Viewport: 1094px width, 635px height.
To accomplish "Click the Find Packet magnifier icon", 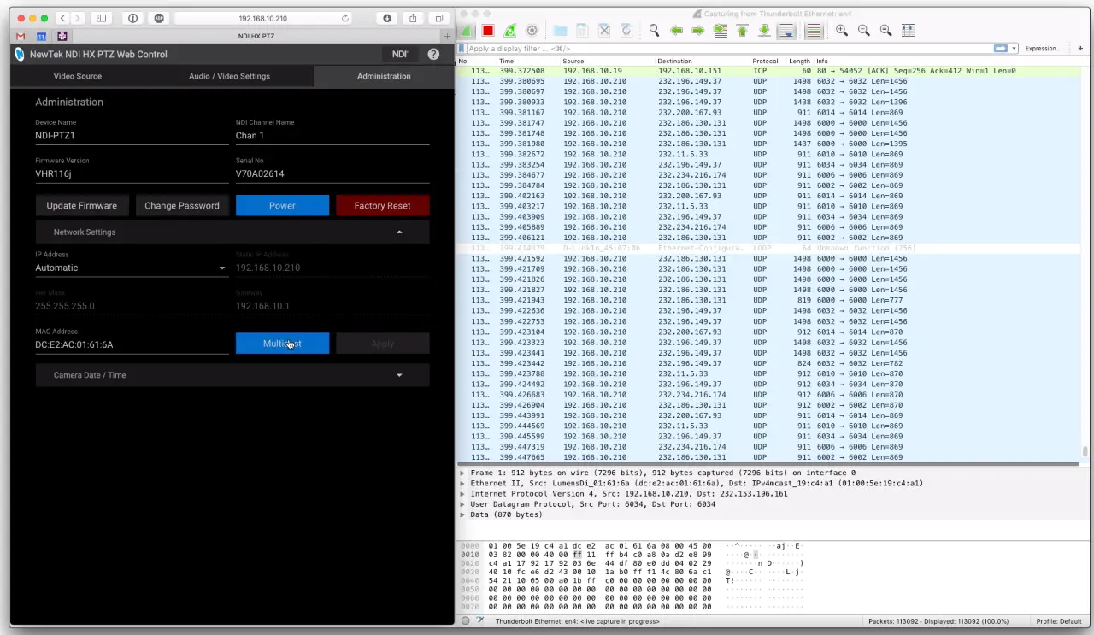I will coord(654,31).
